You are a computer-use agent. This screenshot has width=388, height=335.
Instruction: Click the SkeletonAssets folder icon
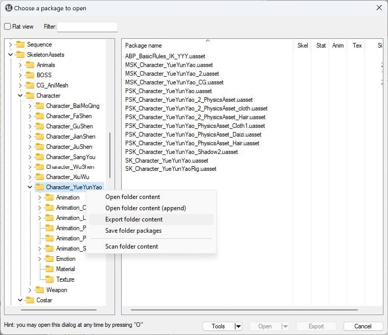(x=20, y=55)
